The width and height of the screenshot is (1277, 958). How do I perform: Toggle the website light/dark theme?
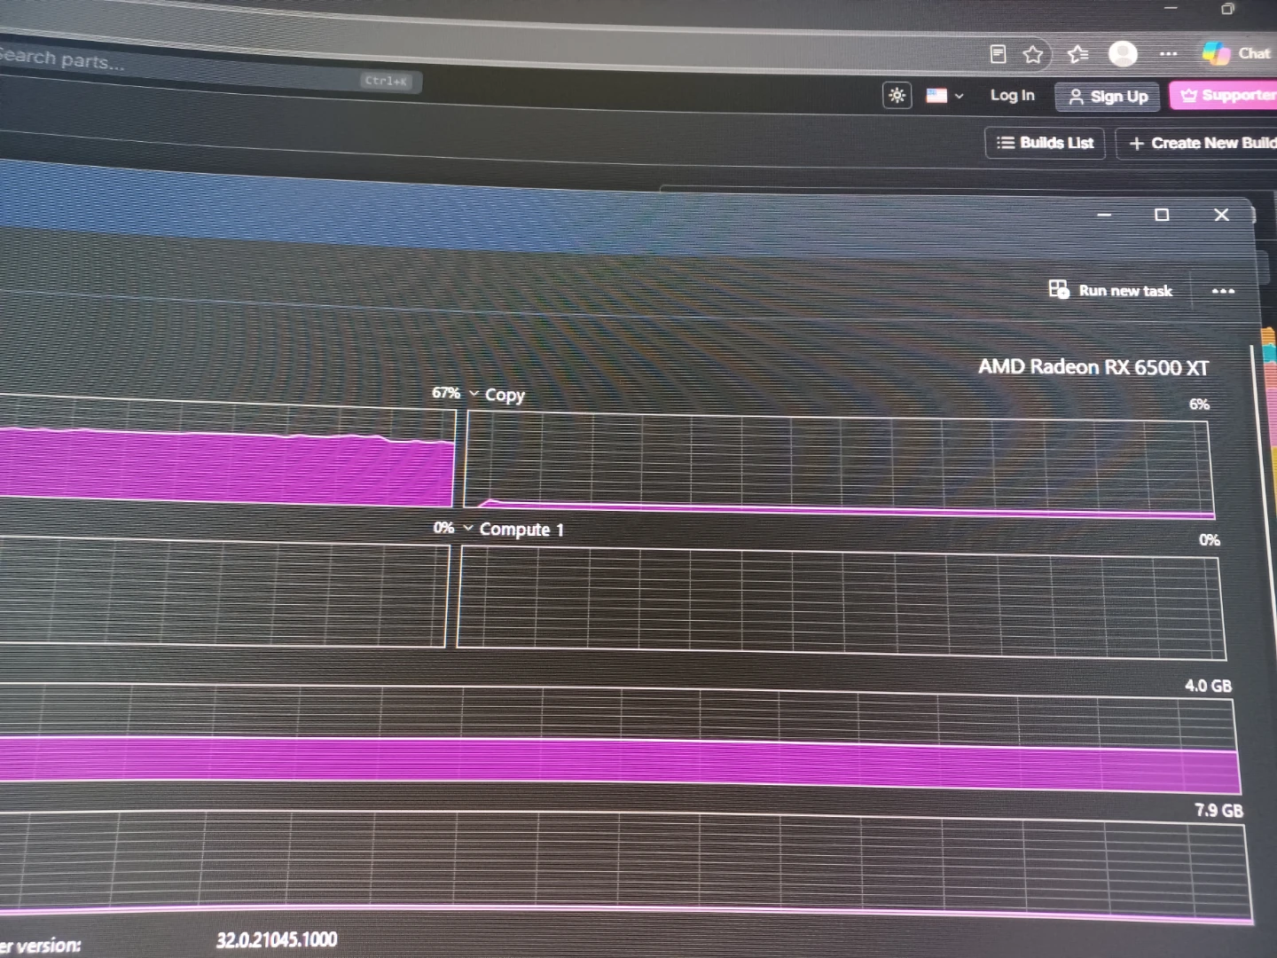tap(897, 95)
